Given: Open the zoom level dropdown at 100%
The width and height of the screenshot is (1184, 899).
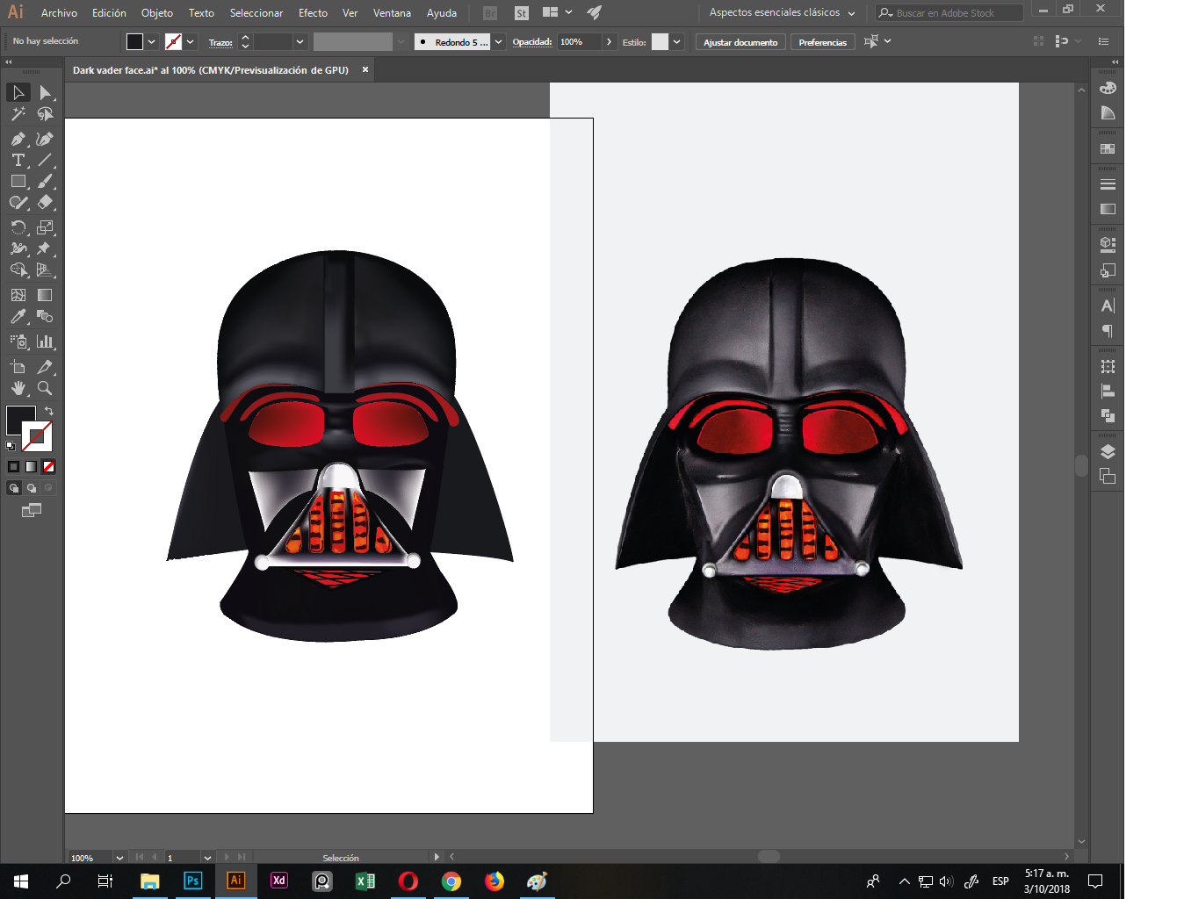Looking at the screenshot, I should [x=119, y=858].
